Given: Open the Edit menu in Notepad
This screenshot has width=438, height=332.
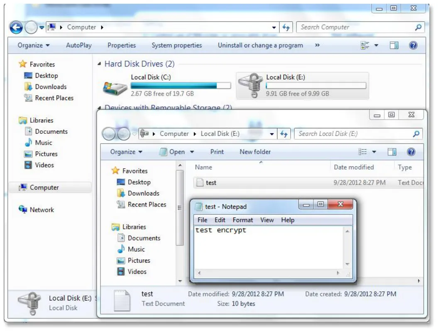Looking at the screenshot, I should [220, 220].
